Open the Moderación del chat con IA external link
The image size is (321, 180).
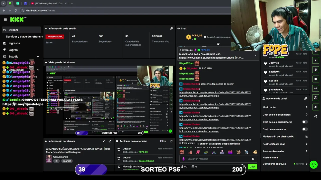click(x=306, y=136)
